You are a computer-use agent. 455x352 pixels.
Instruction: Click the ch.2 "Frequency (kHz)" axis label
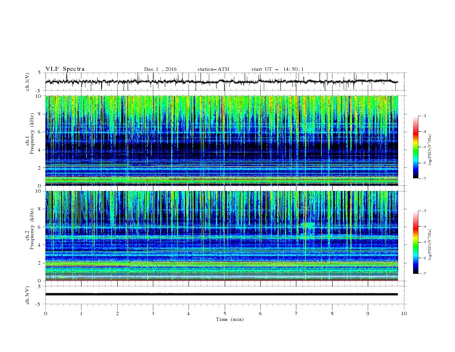click(32, 229)
